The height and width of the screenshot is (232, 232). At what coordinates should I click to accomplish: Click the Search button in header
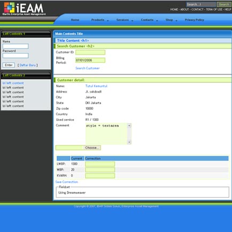[x=224, y=4]
